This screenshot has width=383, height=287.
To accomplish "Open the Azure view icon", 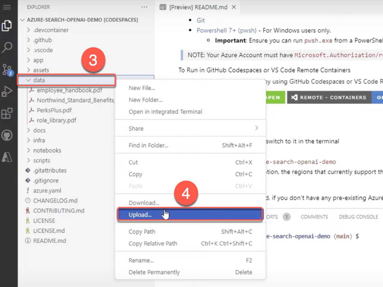I will 7,157.
